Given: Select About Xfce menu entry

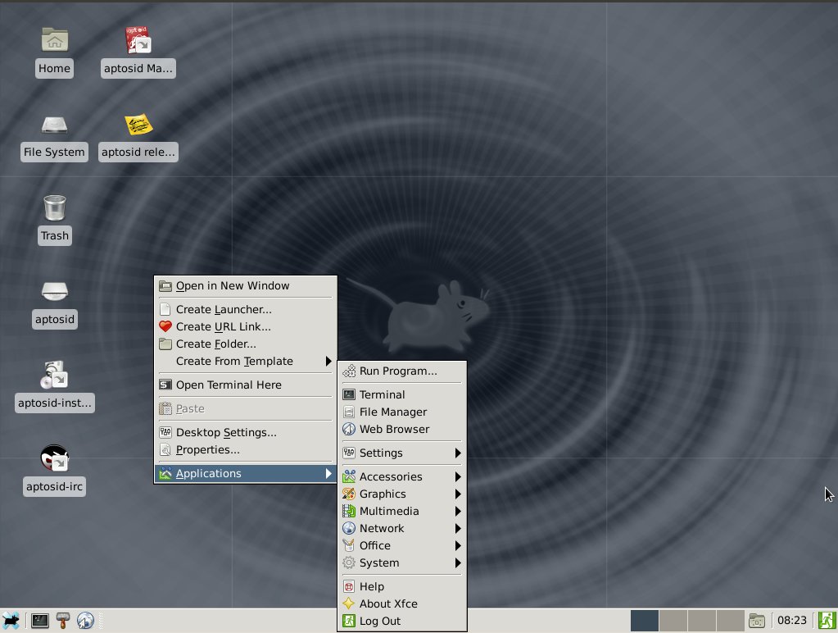Looking at the screenshot, I should (402, 603).
